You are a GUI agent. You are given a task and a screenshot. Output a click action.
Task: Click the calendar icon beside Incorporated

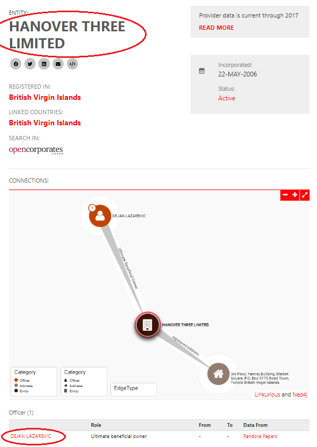tap(202, 71)
